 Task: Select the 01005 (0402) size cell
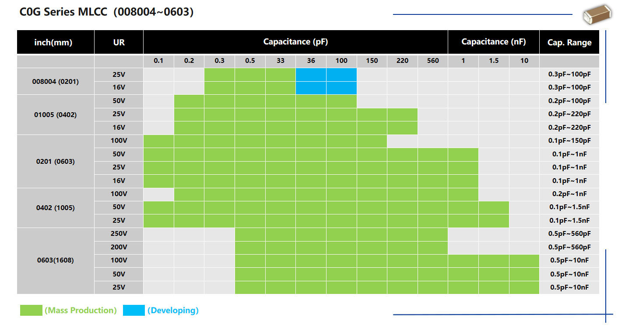[x=56, y=114]
